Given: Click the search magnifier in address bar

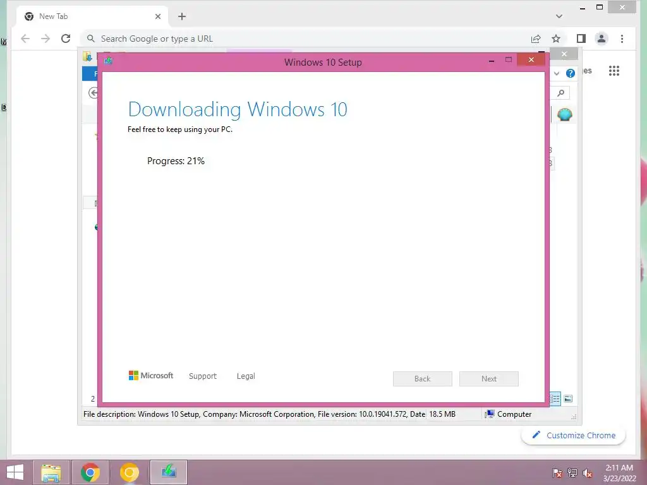Looking at the screenshot, I should click(x=91, y=39).
